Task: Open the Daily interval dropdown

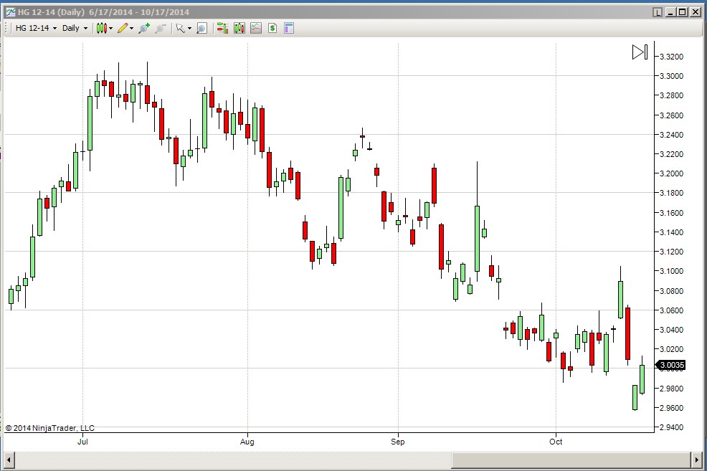Action: click(75, 28)
